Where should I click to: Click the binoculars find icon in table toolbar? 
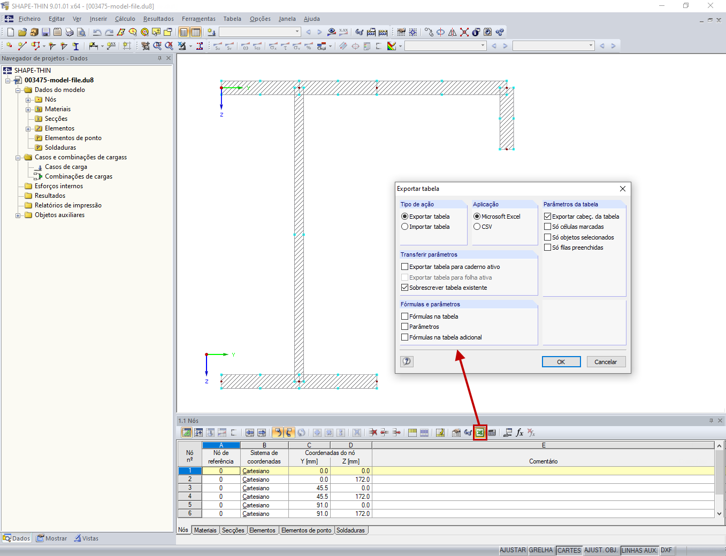click(x=468, y=433)
